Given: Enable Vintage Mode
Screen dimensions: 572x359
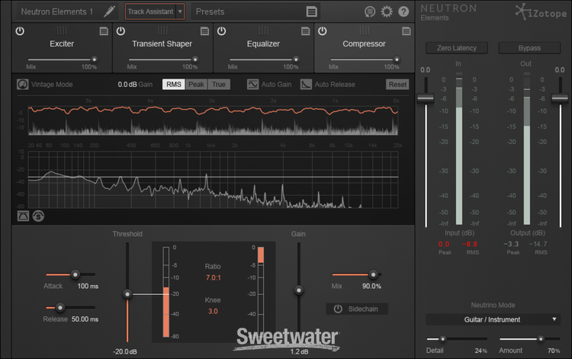Looking at the screenshot, I should coord(23,85).
